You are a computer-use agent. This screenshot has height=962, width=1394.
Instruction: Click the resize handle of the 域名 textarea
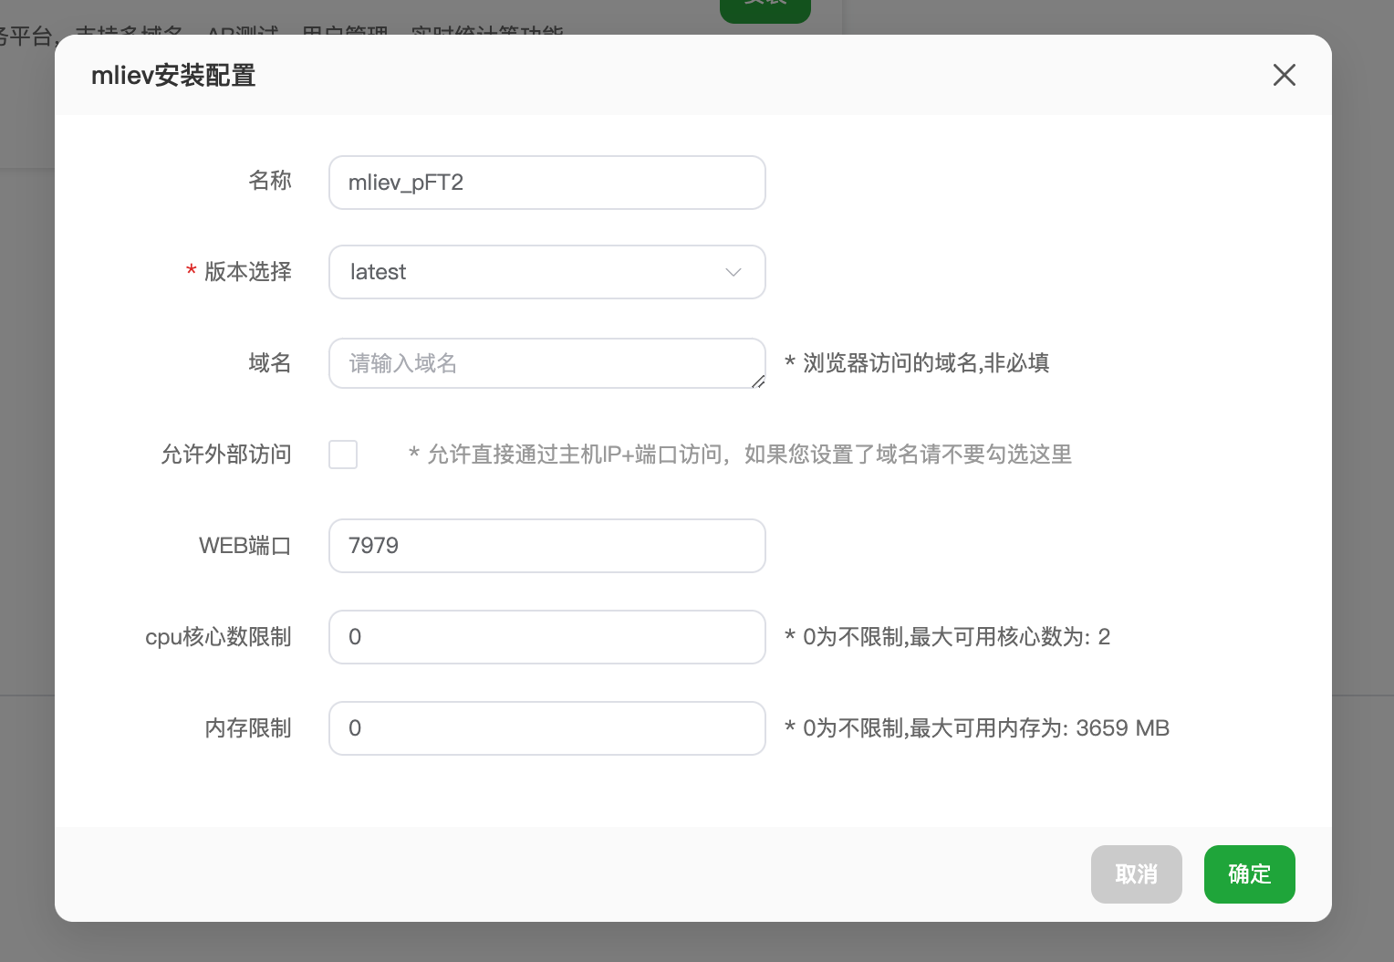click(758, 382)
